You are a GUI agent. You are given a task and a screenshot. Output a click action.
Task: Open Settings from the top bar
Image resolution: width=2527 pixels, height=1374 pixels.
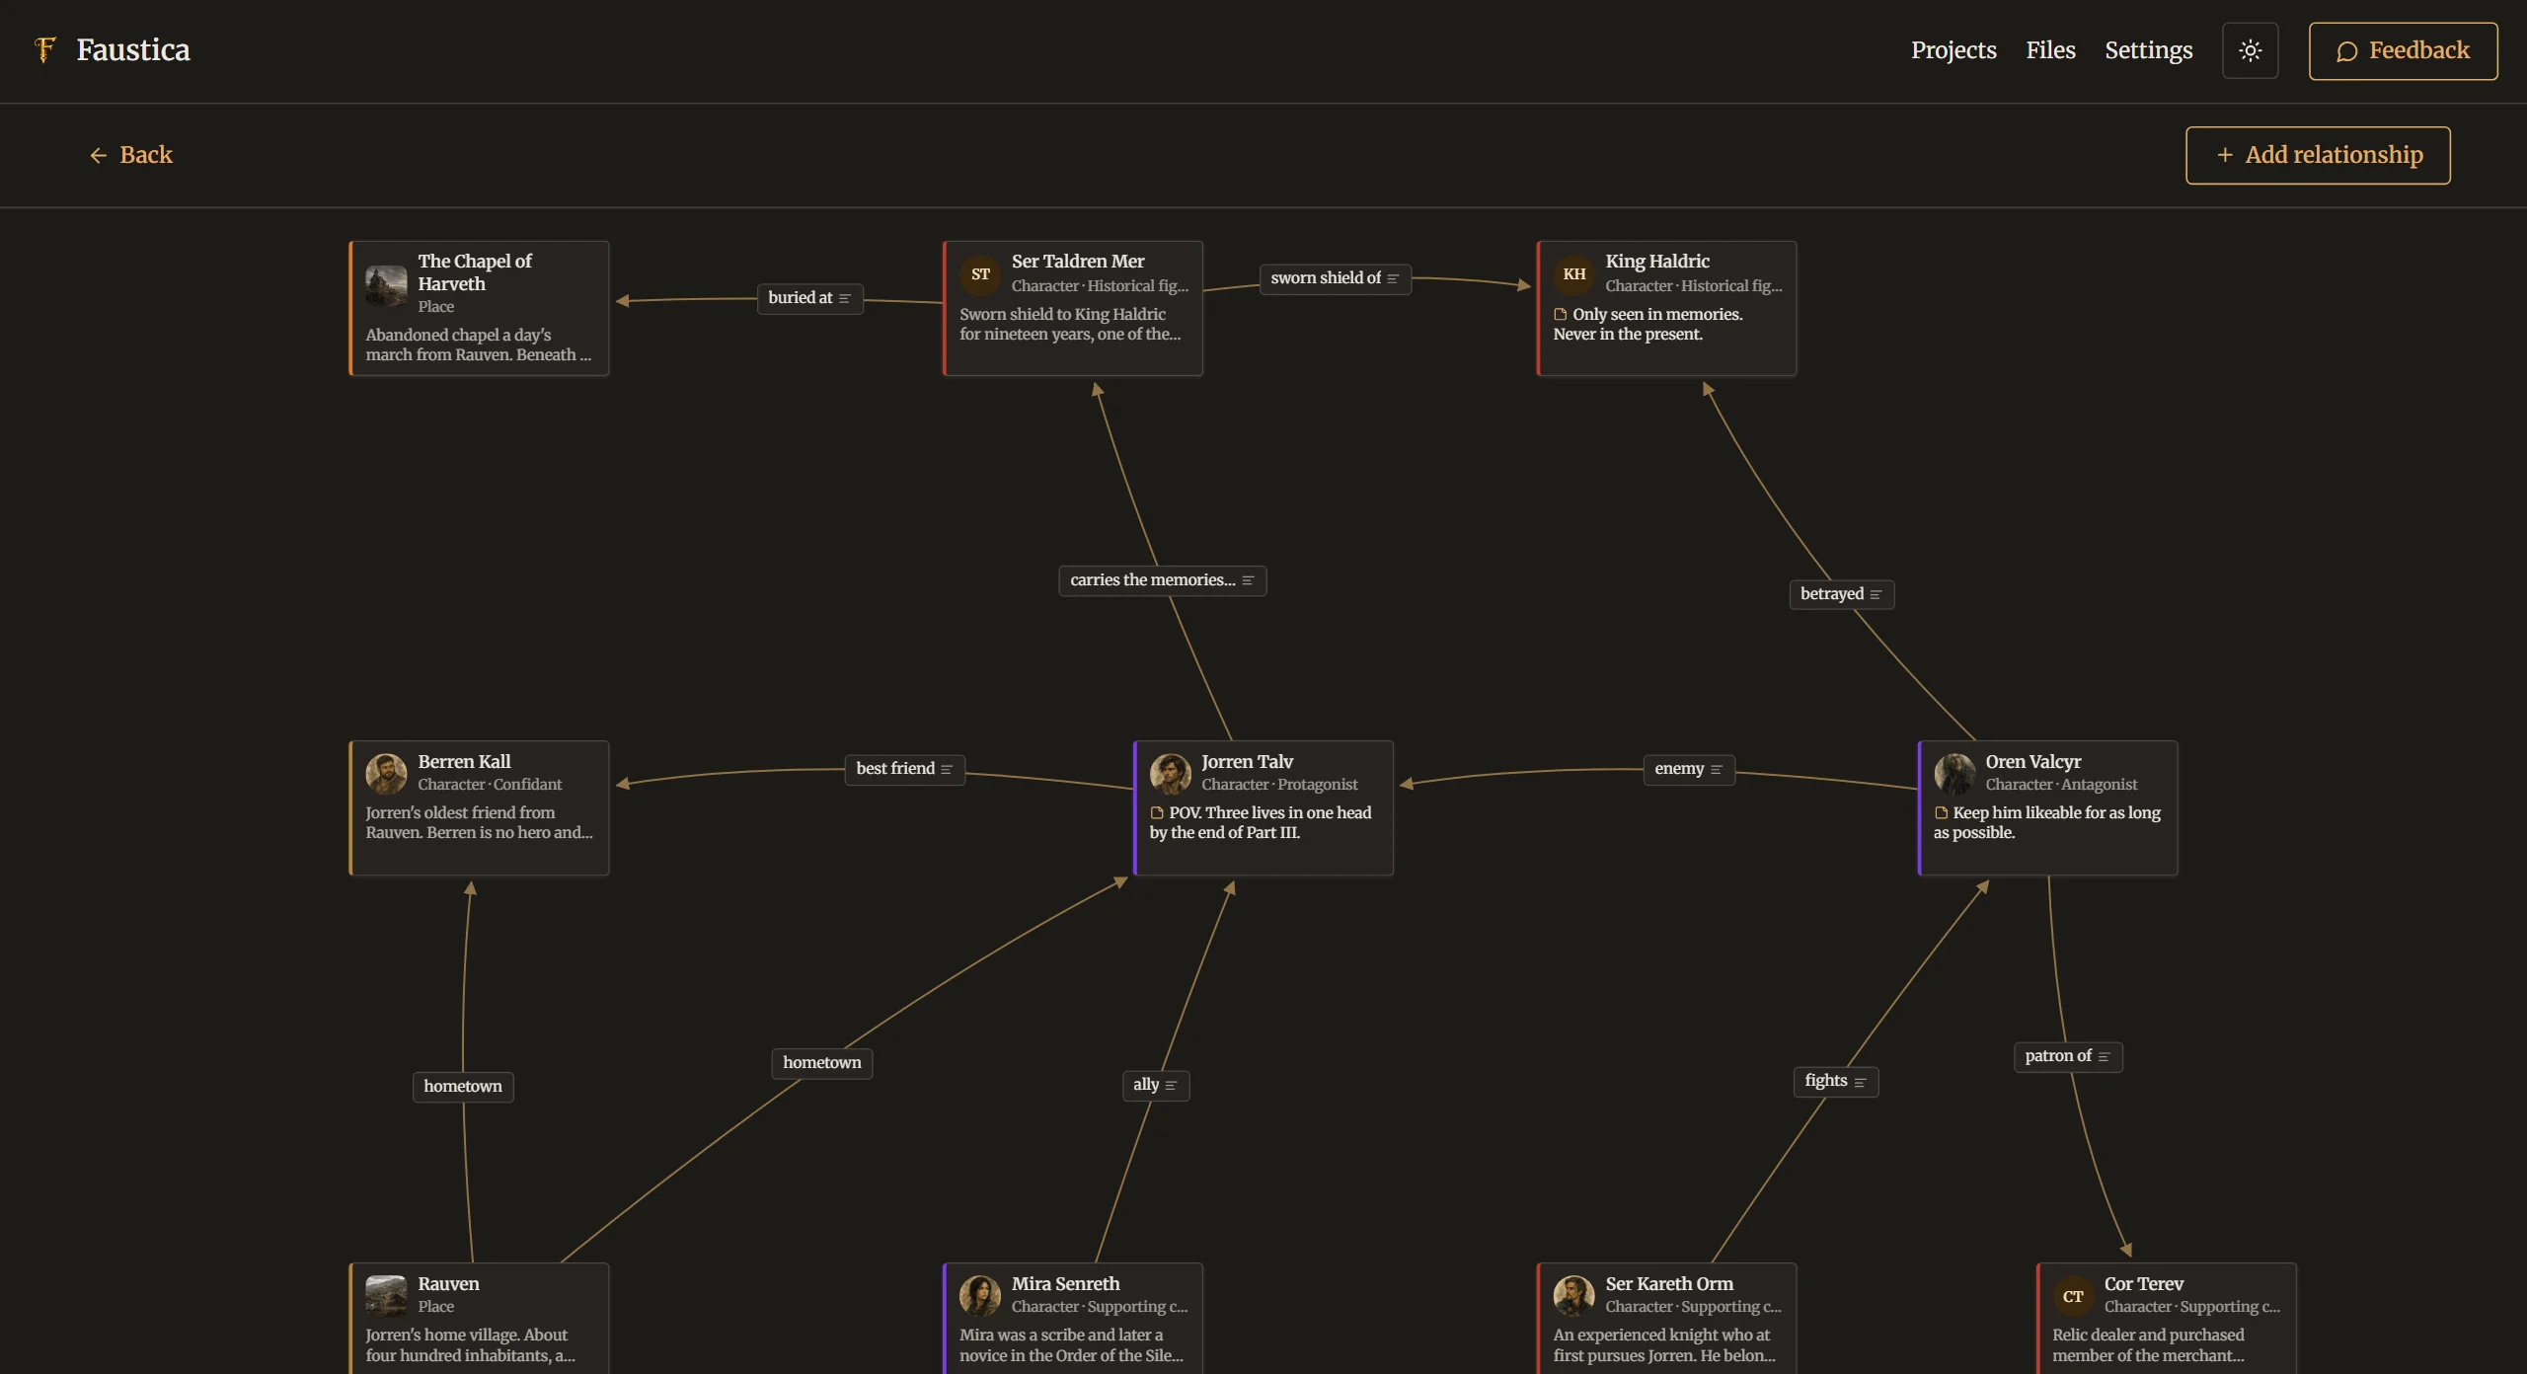[x=2148, y=50]
